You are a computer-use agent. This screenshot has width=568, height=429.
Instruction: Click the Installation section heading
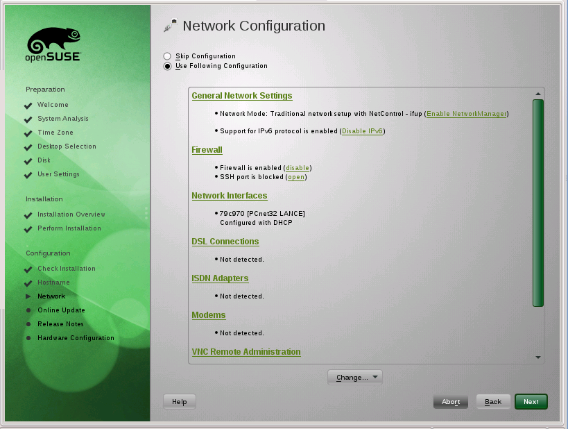click(44, 199)
